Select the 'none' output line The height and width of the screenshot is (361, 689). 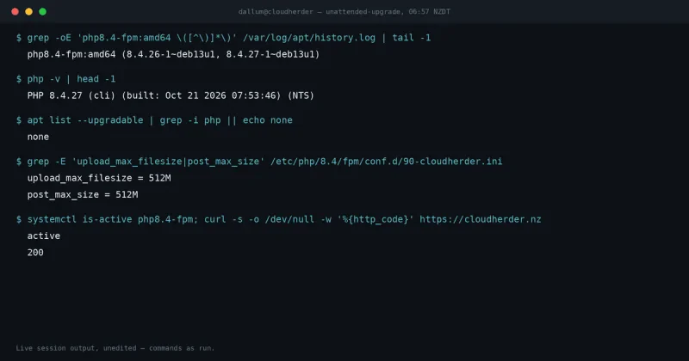click(38, 137)
